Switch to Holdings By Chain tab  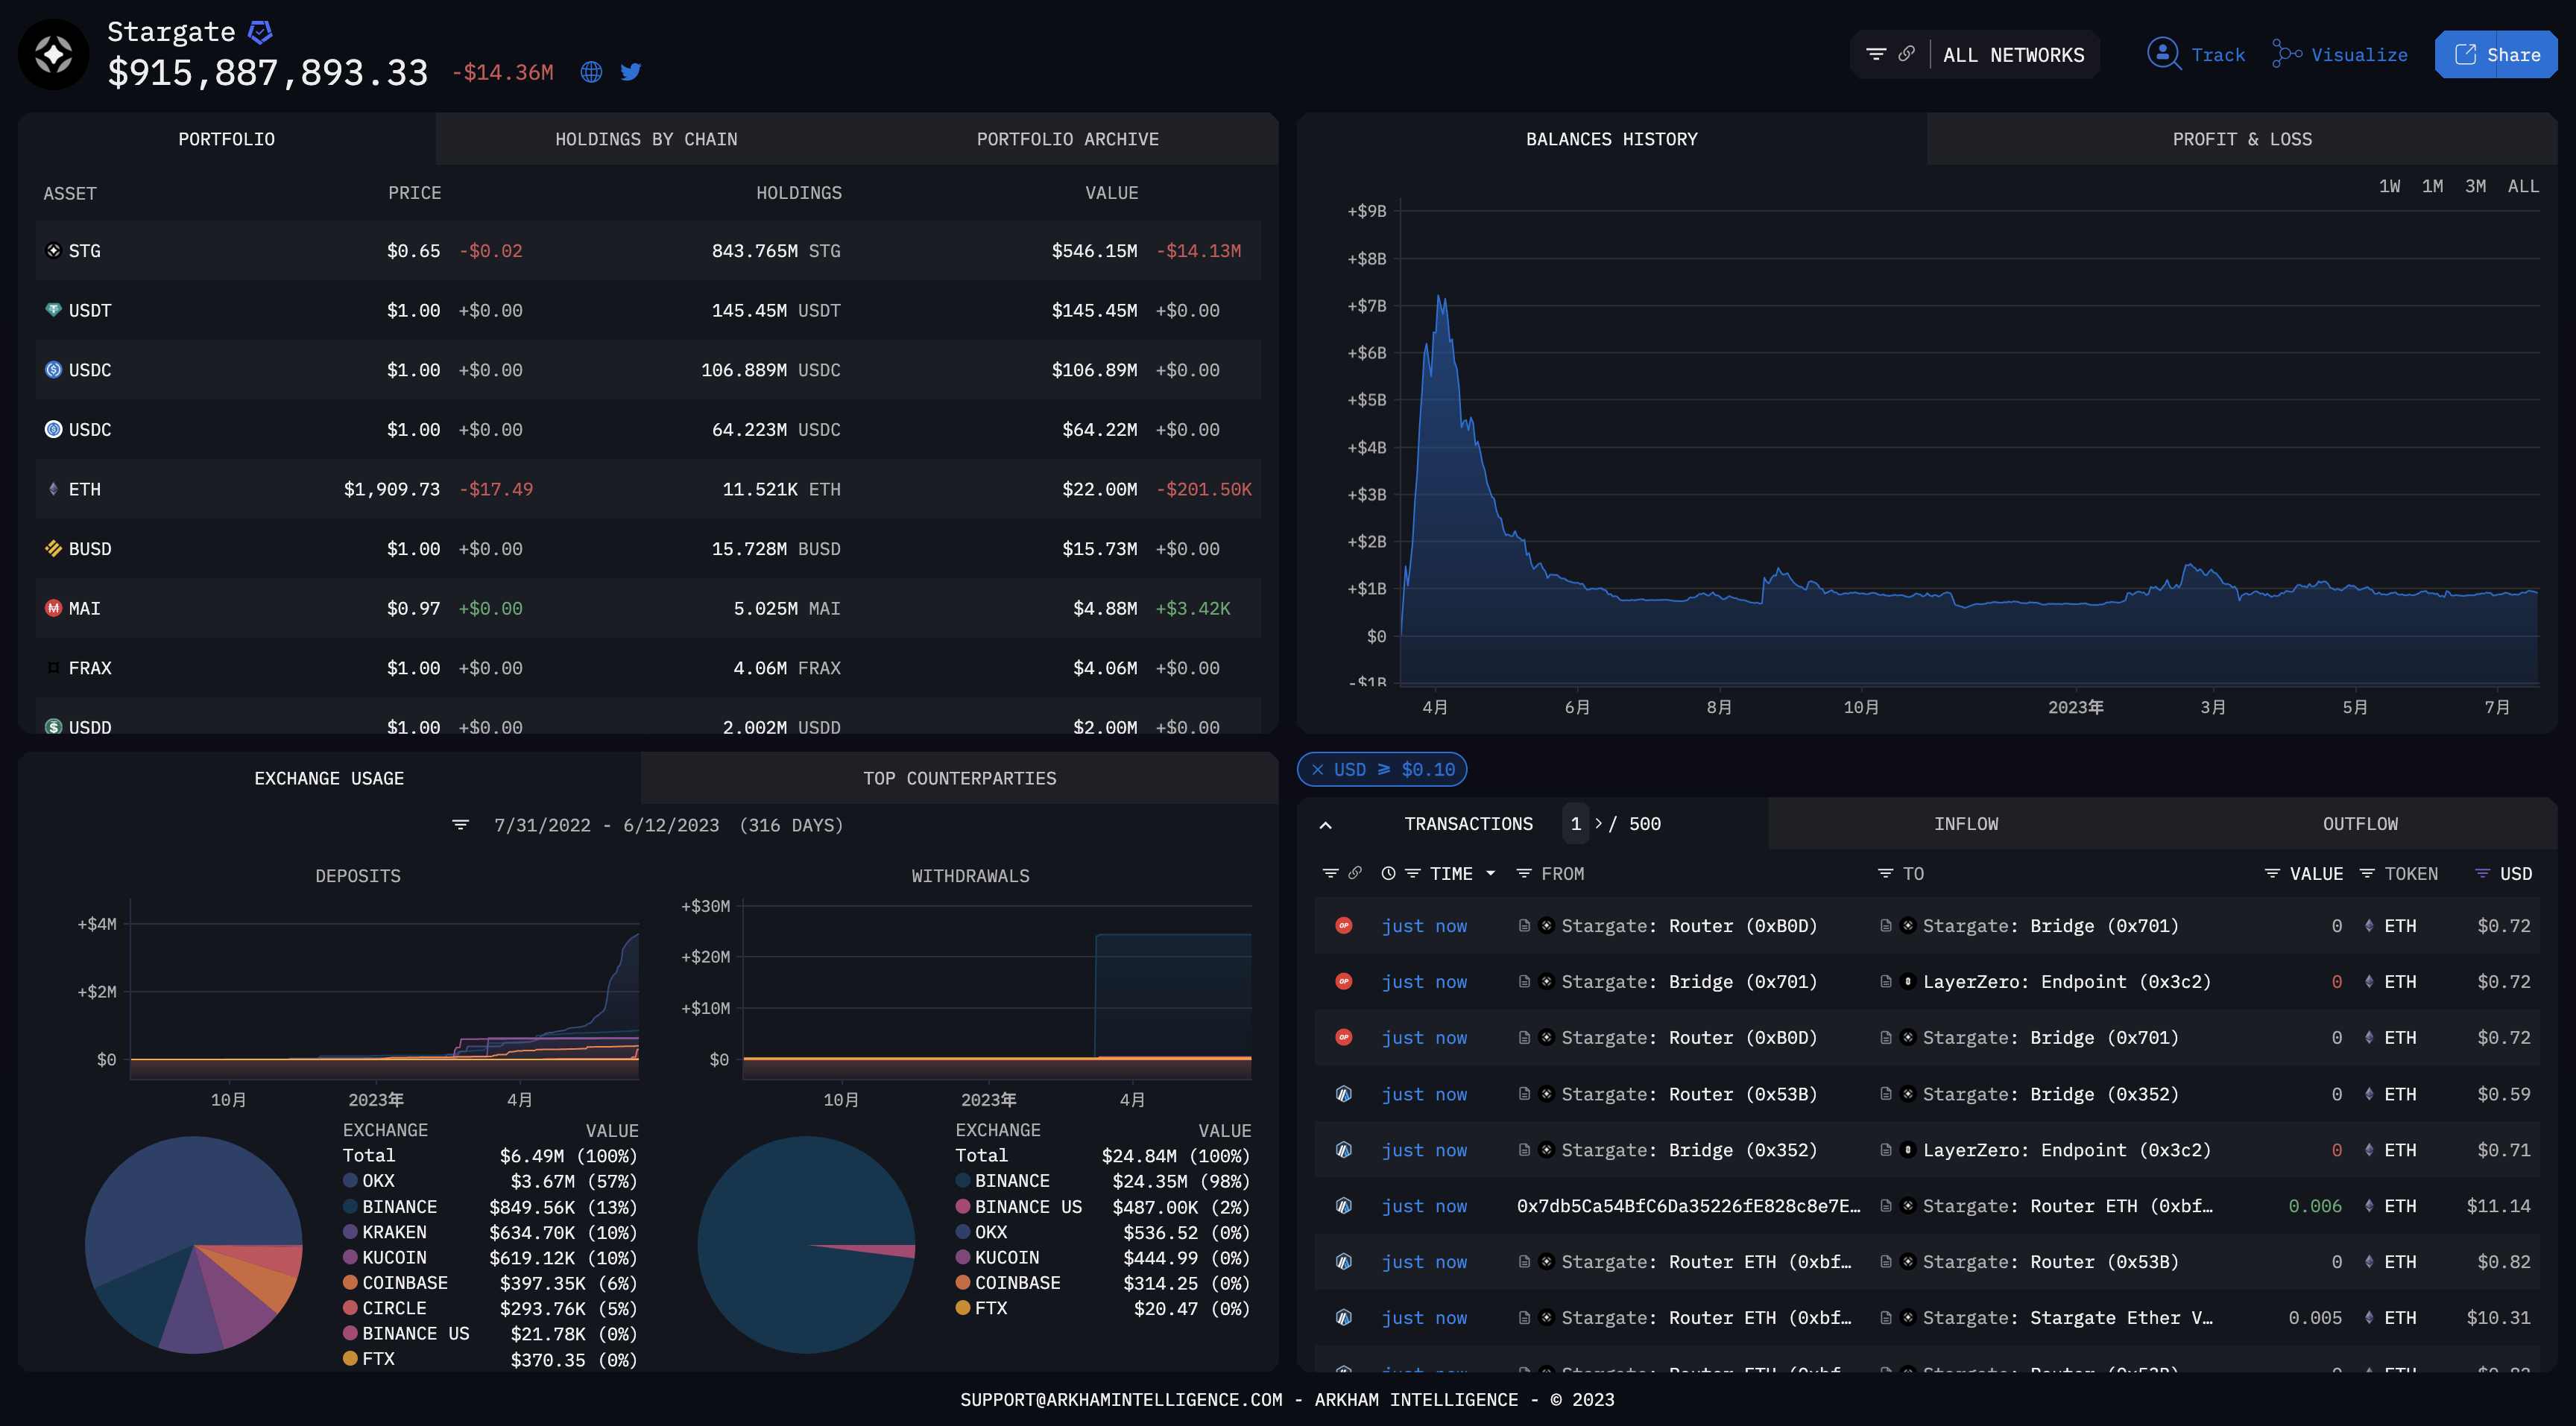click(646, 139)
